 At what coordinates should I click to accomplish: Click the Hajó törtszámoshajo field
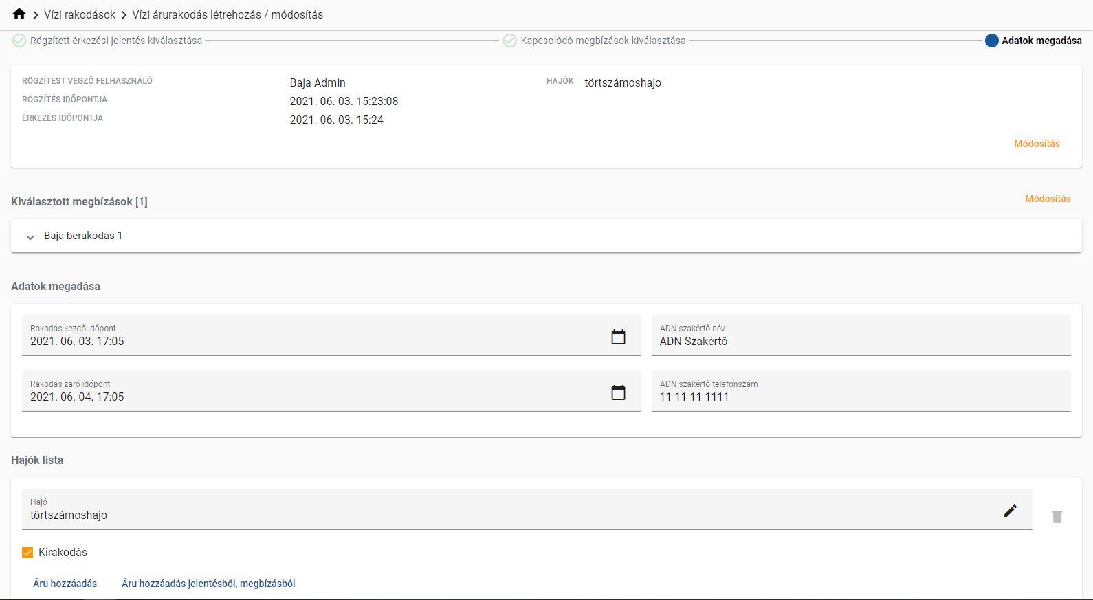509,515
